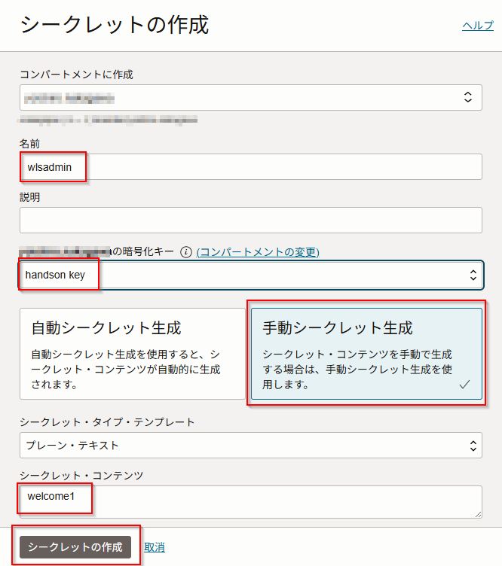Click the chevron arrows of the プレーン・テキスト selector

(x=472, y=445)
